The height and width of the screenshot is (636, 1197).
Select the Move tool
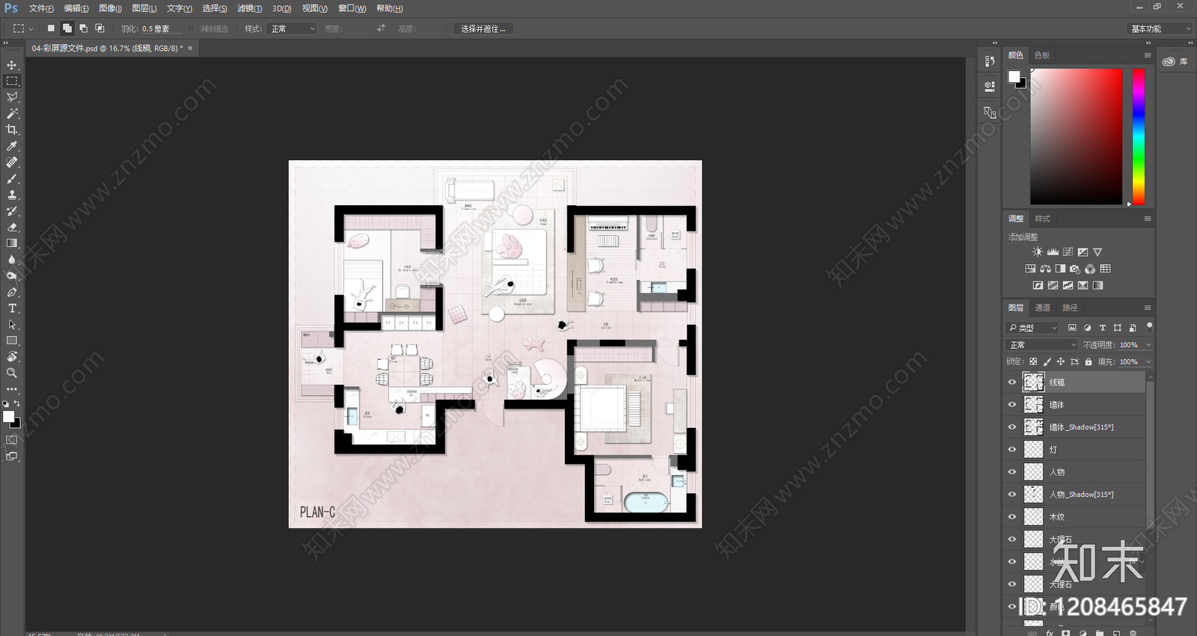pos(12,65)
